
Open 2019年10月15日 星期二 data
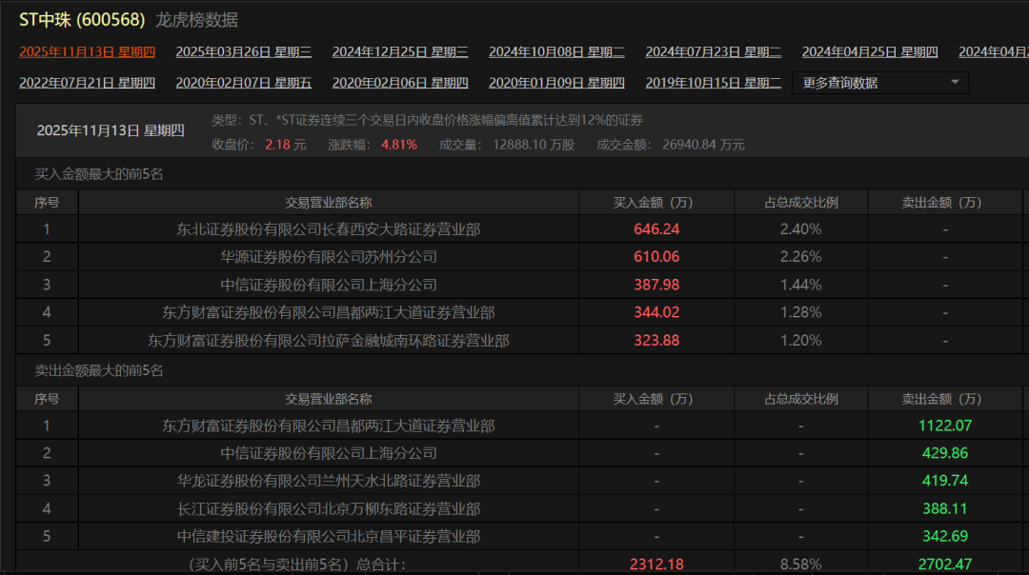(714, 83)
